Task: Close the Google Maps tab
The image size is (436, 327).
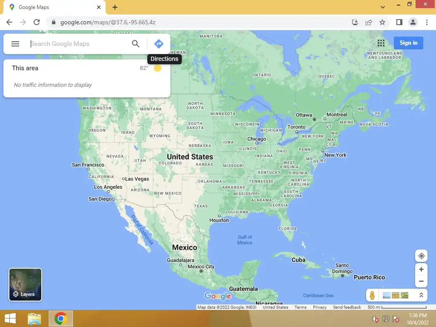Action: tap(99, 7)
